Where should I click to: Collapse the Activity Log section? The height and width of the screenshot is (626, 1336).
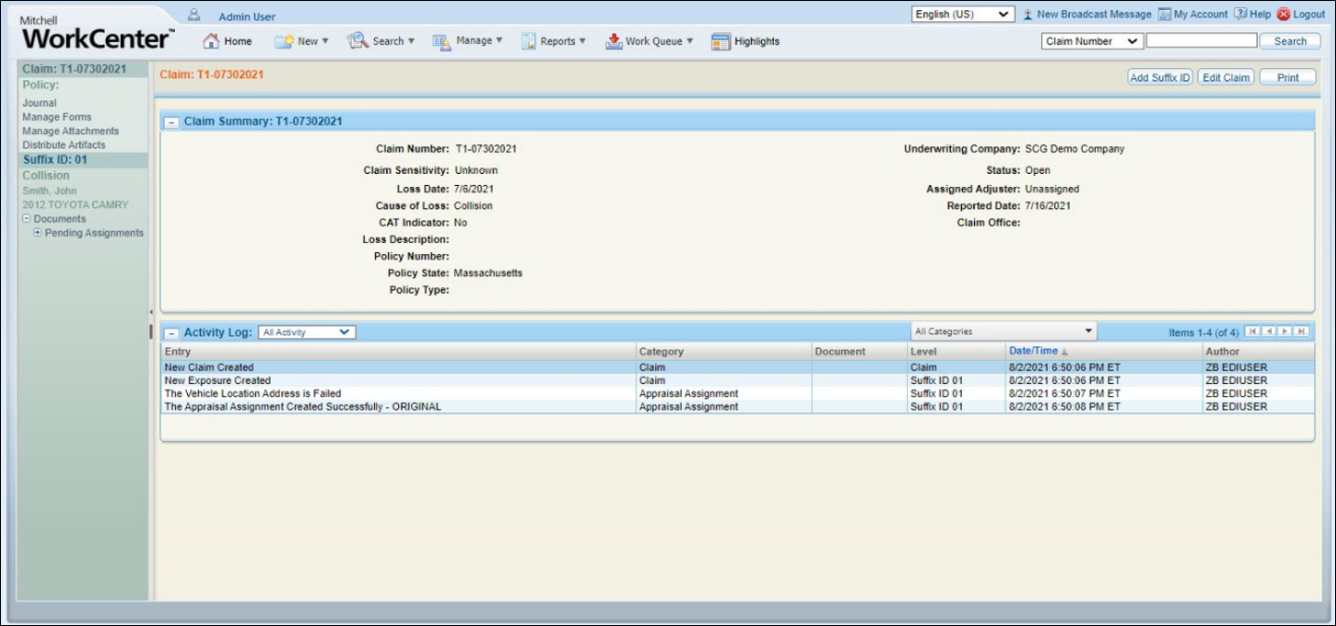coord(172,332)
